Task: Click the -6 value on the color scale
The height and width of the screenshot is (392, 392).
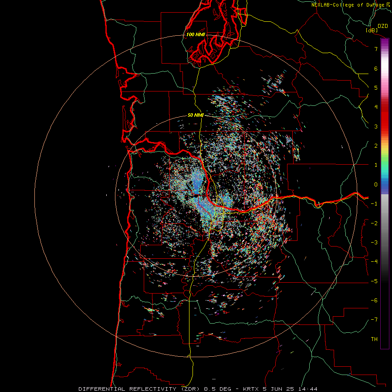Action: [374, 301]
